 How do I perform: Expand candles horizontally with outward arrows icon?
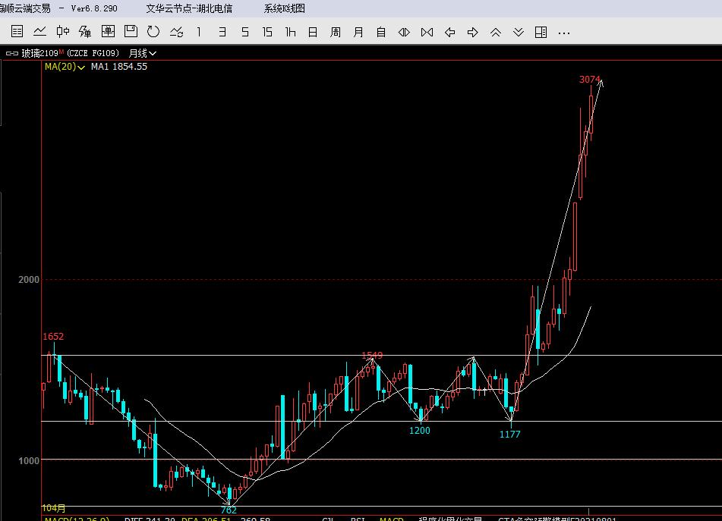[404, 32]
